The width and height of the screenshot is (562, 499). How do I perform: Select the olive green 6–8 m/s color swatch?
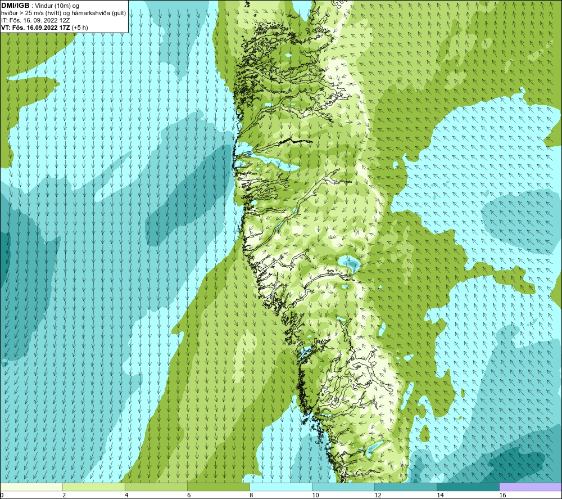click(218, 487)
